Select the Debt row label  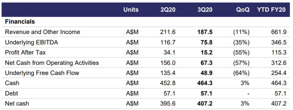(x=11, y=93)
